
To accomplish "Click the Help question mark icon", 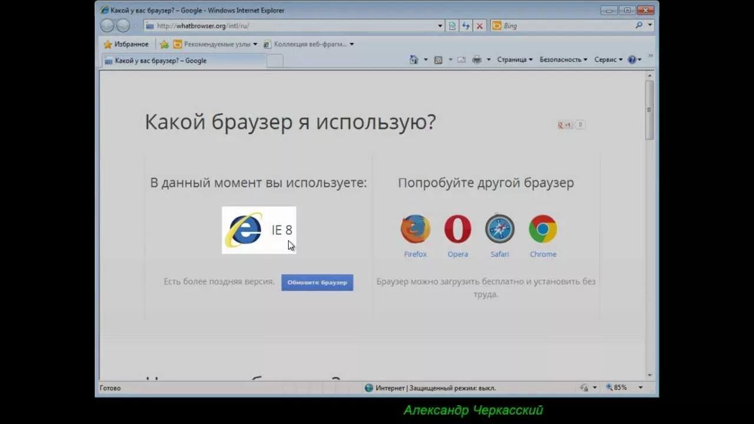I will (x=631, y=59).
